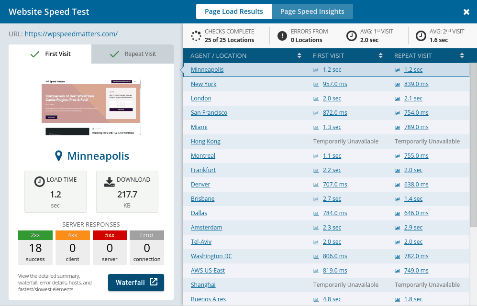Click the 5xx server response count box

click(110, 248)
